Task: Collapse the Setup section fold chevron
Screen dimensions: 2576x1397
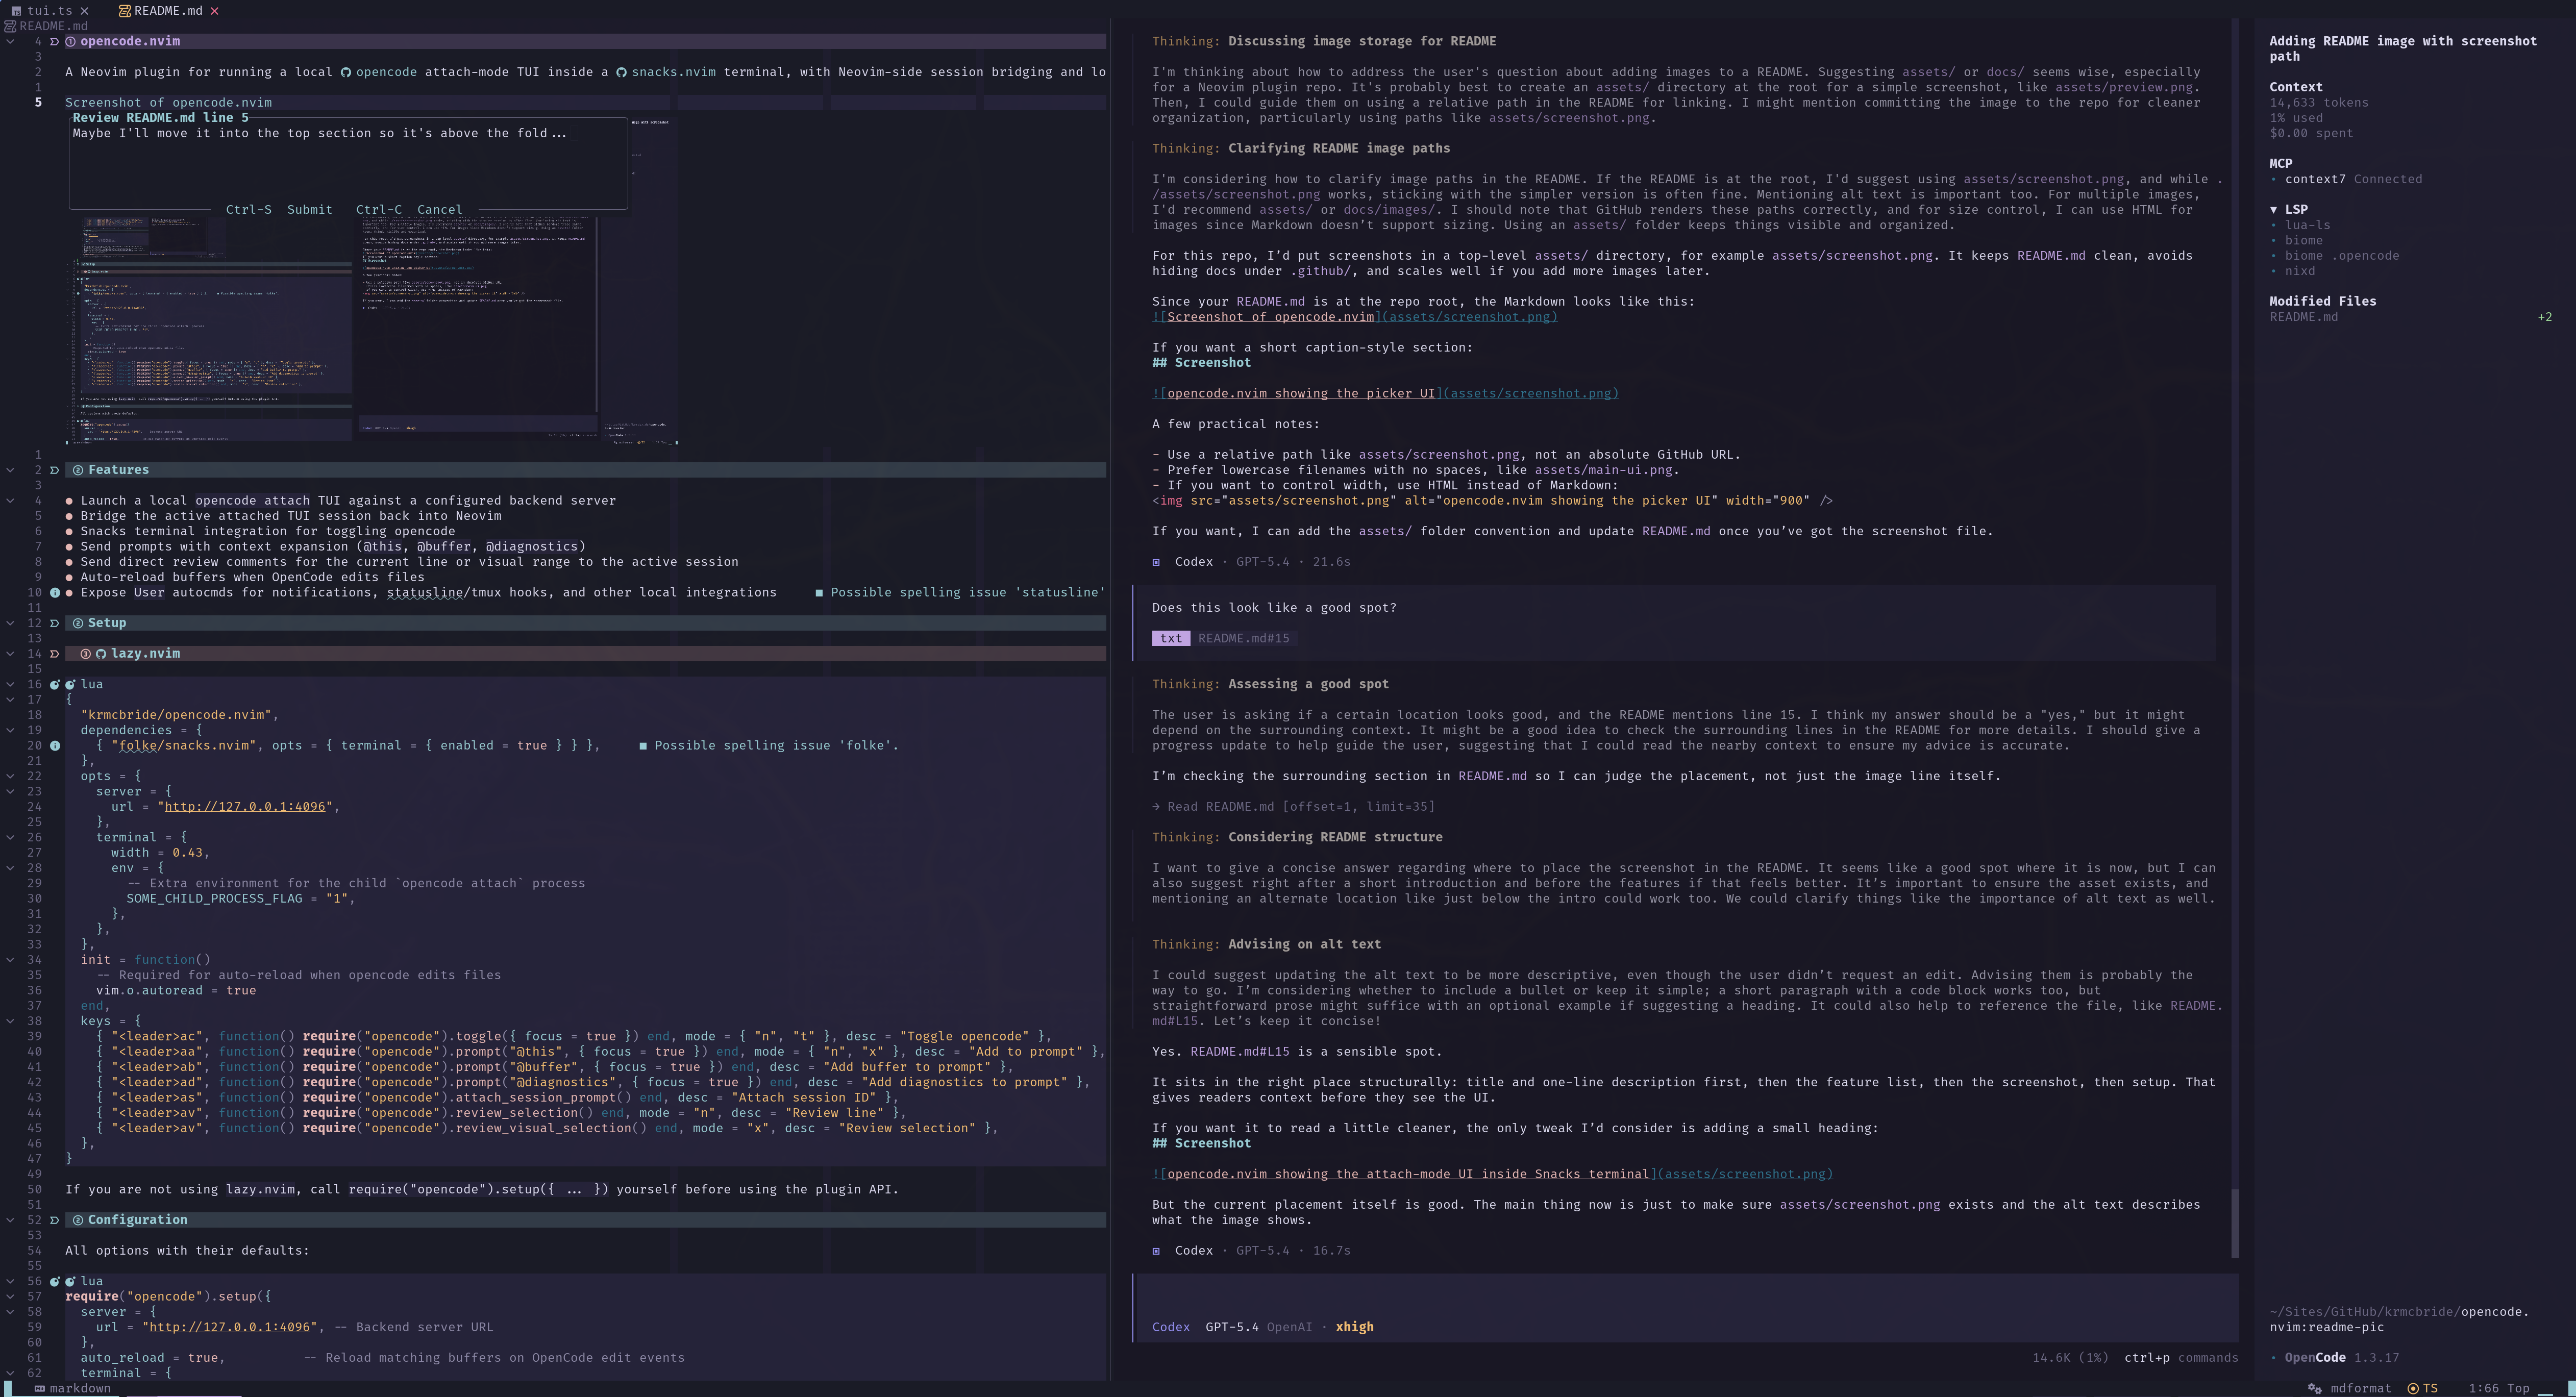Action: pos(10,623)
